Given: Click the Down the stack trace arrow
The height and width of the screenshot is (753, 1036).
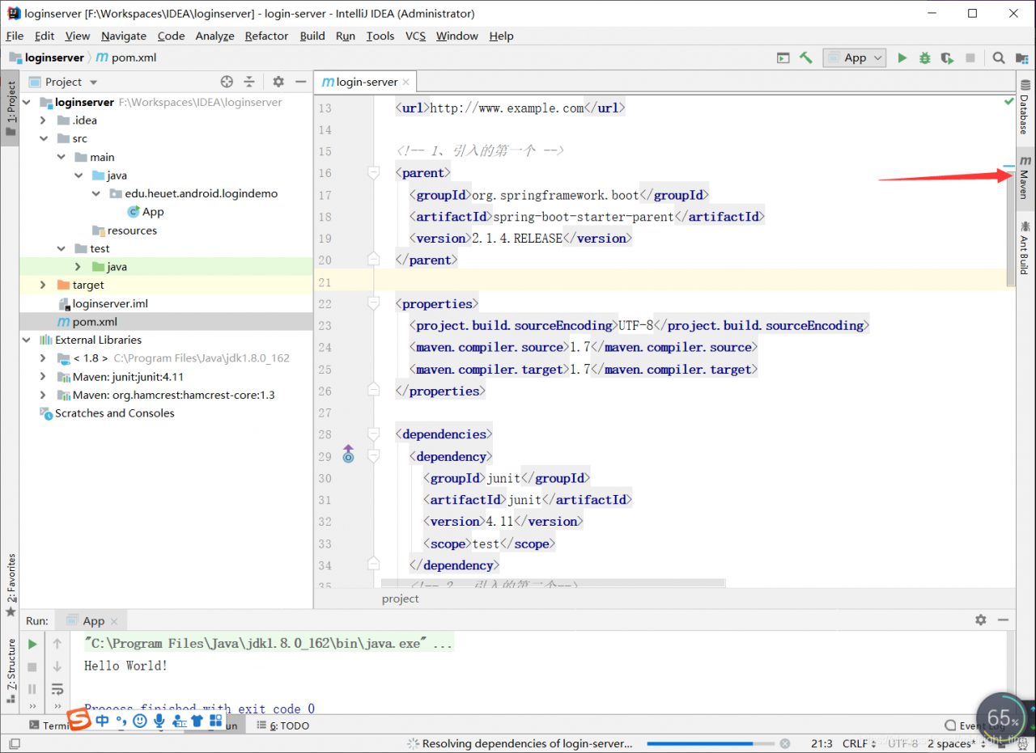Looking at the screenshot, I should coord(57,666).
